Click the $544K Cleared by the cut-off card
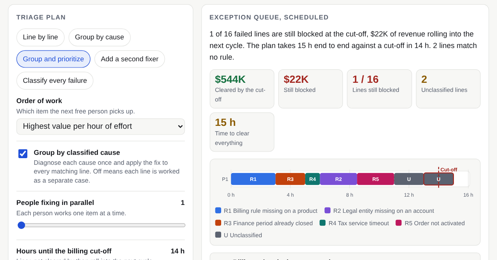497x260 pixels. point(242,89)
